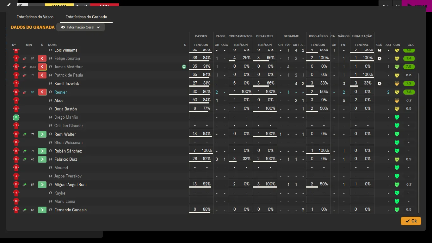Click captain badge on James McArthur row
Viewport: 432px width, 243px height.
pyautogui.click(x=184, y=67)
